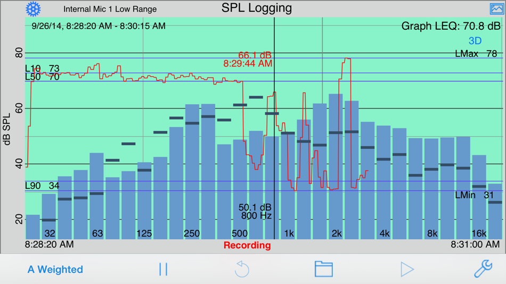Reset the log with the circular arrow icon
The height and width of the screenshot is (284, 506).
point(242,269)
